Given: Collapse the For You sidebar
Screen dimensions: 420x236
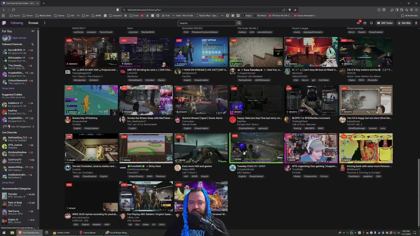Looking at the screenshot, I should [33, 31].
